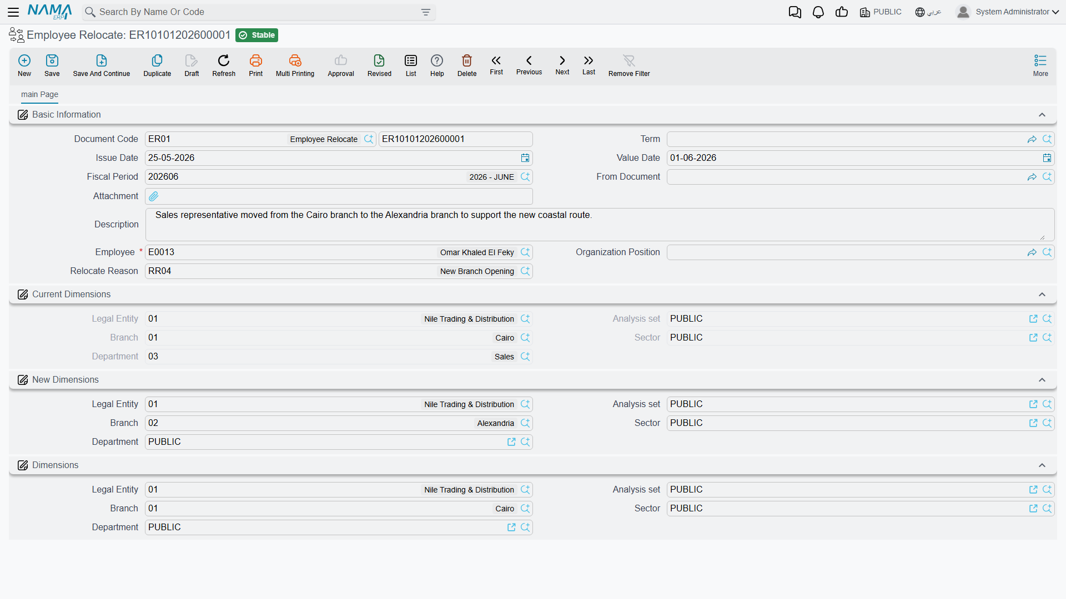Delete this relocate record
The height and width of the screenshot is (599, 1066).
(467, 65)
